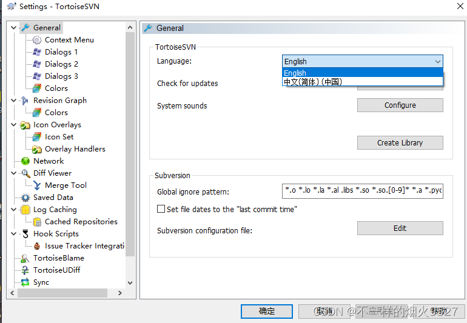
Task: Click the Revision Graph icon
Action: click(25, 101)
